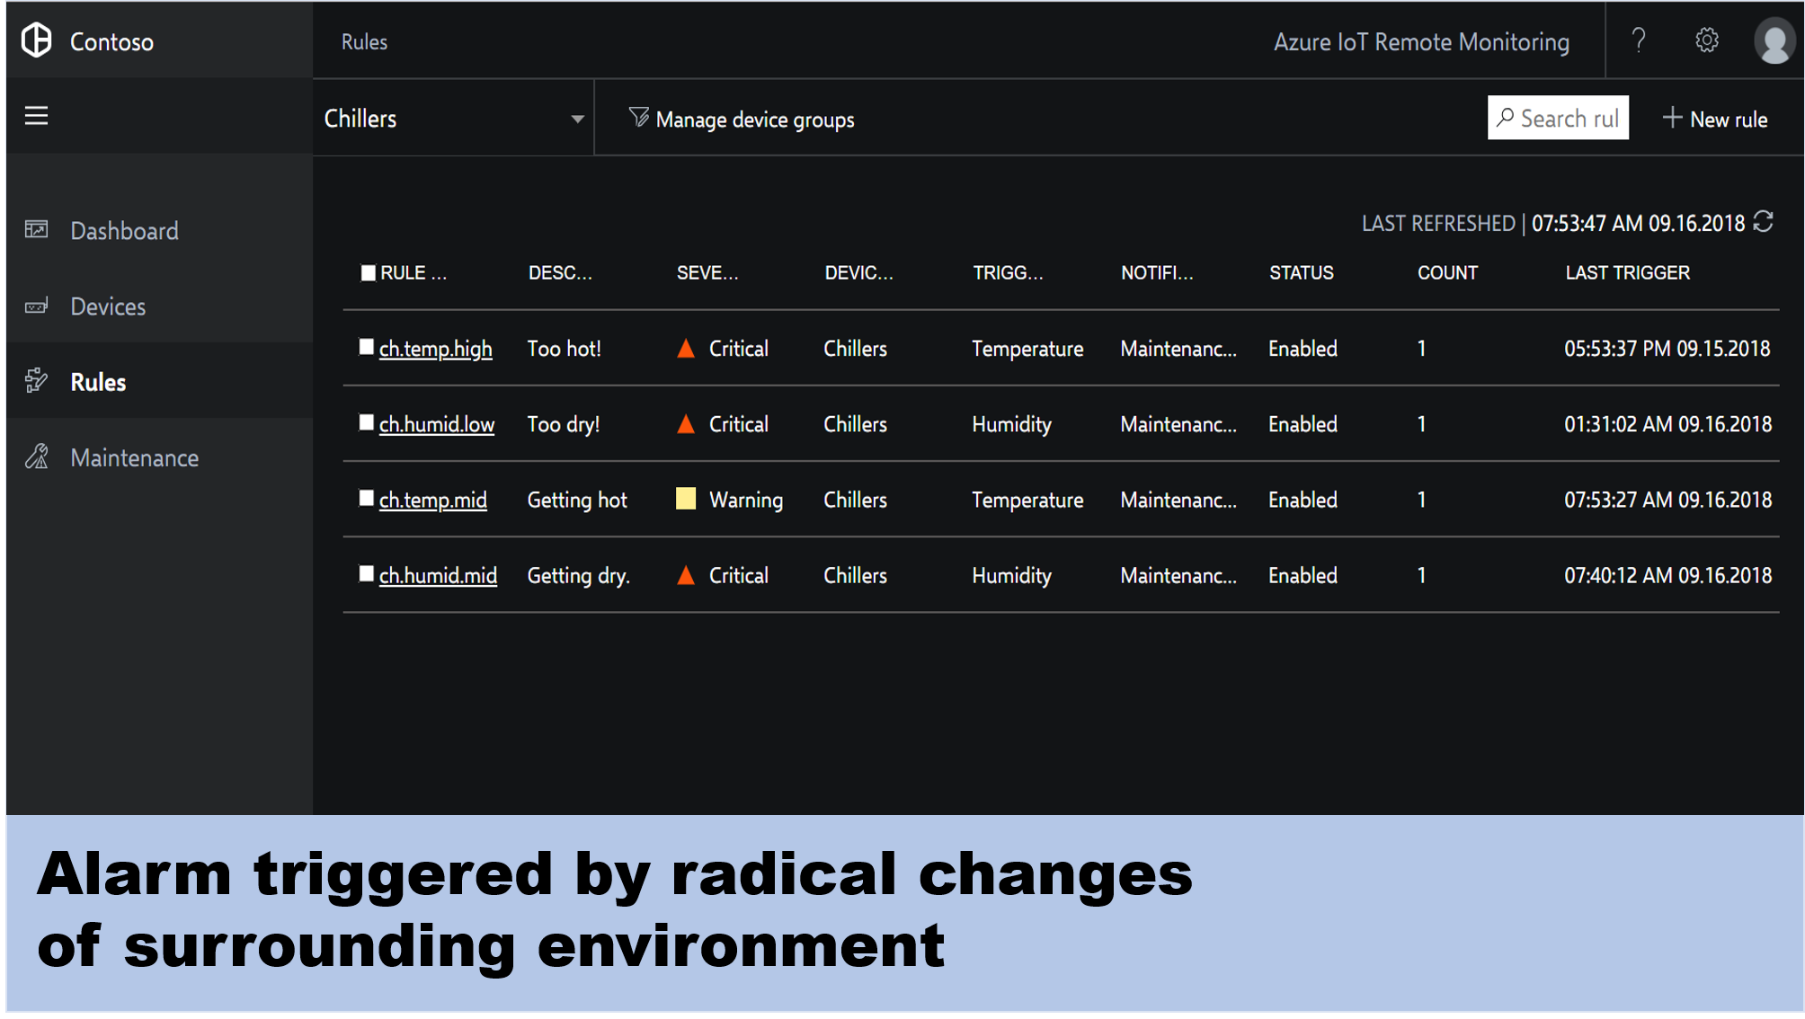Click the yellow Warning severity swatch
The width and height of the screenshot is (1805, 1019).
click(686, 499)
